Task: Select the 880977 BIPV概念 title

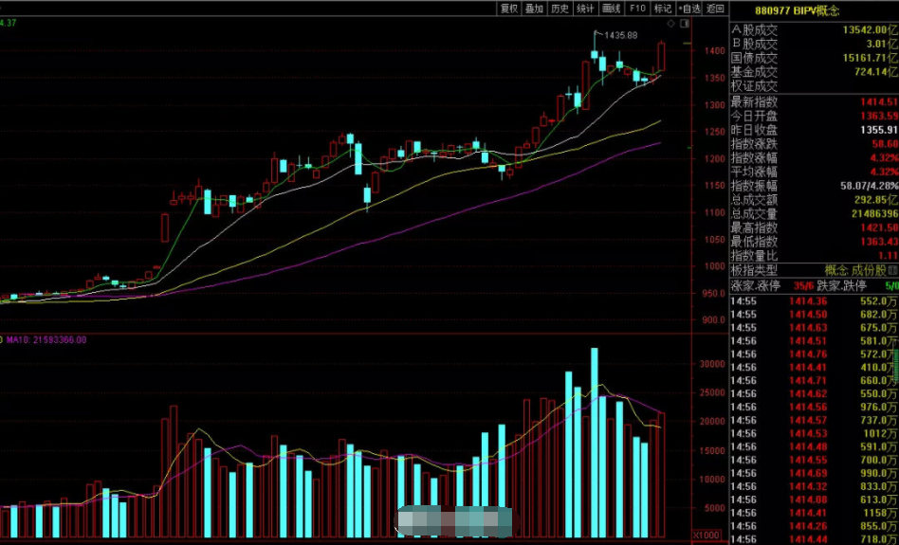Action: pos(797,10)
